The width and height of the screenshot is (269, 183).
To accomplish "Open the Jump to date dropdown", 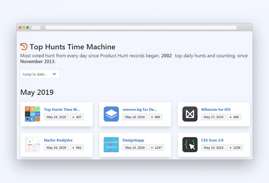I will coord(40,74).
